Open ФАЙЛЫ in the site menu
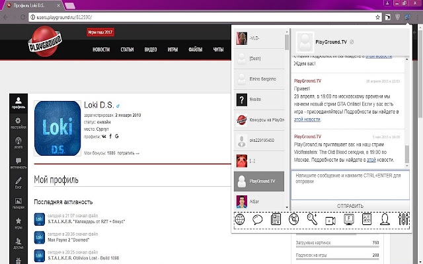Viewport: 423px width, 264px height. tap(196, 49)
